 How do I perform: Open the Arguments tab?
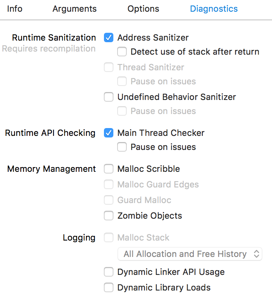pos(74,9)
